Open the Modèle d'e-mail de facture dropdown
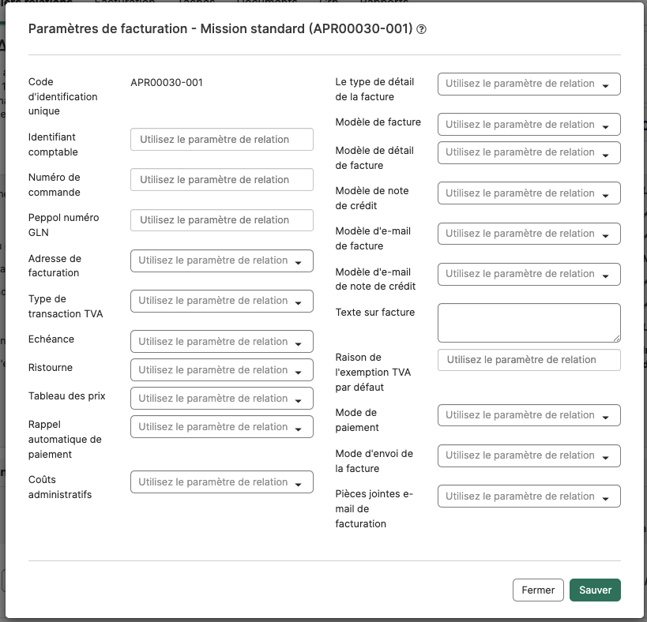This screenshot has height=622, width=647. click(529, 234)
